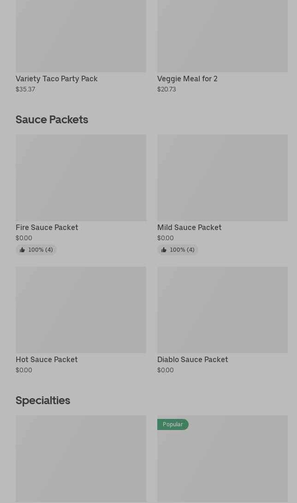Select the Diablo Sauce Packet image
This screenshot has width=297, height=503.
point(222,310)
